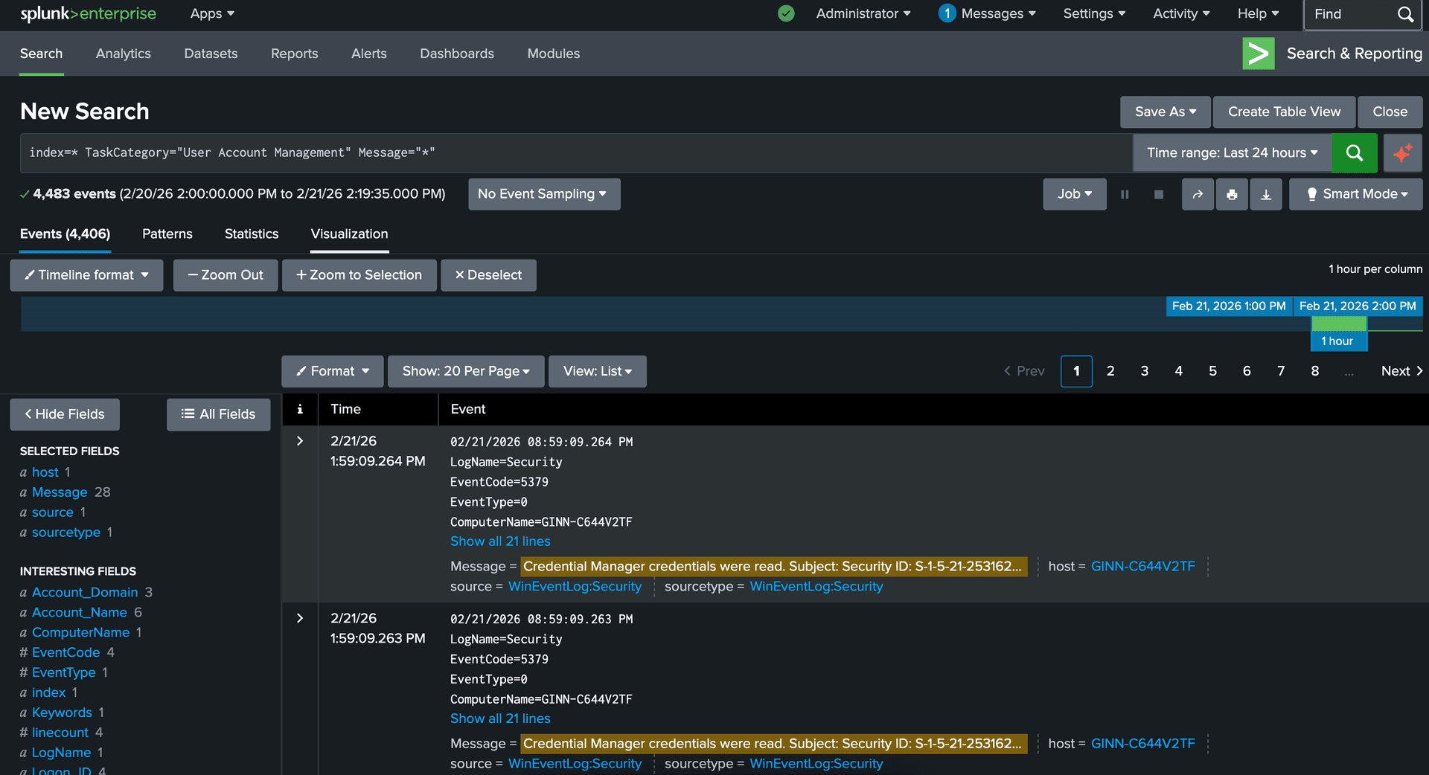Open the Show 20 Per Page dropdown
This screenshot has height=775, width=1429.
pyautogui.click(x=465, y=371)
